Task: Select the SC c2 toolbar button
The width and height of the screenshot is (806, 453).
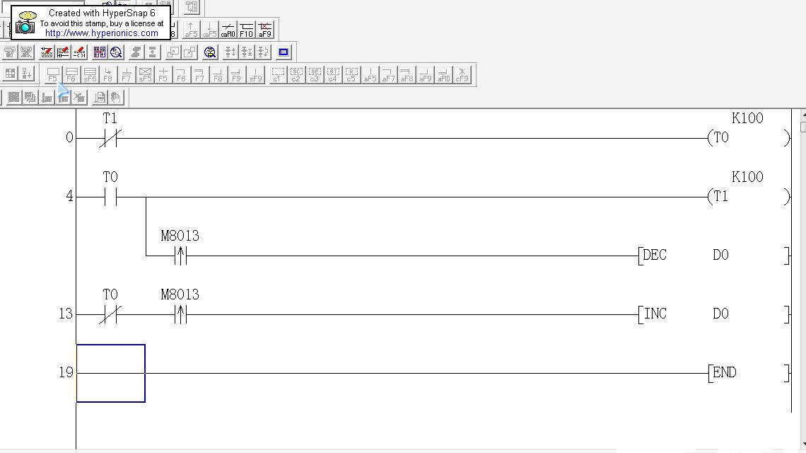Action: coord(296,74)
